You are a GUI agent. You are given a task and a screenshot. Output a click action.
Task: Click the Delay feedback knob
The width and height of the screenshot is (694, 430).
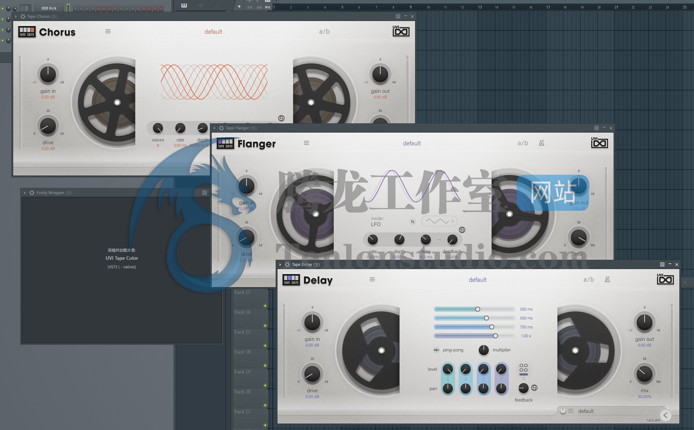pos(523,388)
